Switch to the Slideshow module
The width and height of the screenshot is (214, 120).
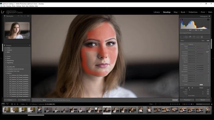(x=193, y=12)
